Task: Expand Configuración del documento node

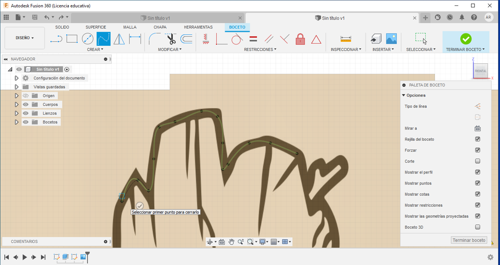Action: [x=16, y=78]
